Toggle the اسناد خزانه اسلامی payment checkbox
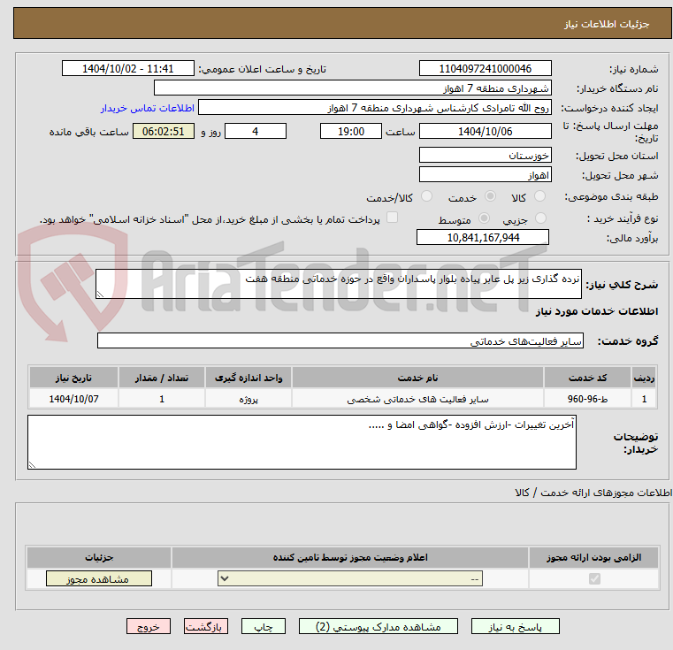Image resolution: width=673 pixels, height=650 pixels. 392,218
